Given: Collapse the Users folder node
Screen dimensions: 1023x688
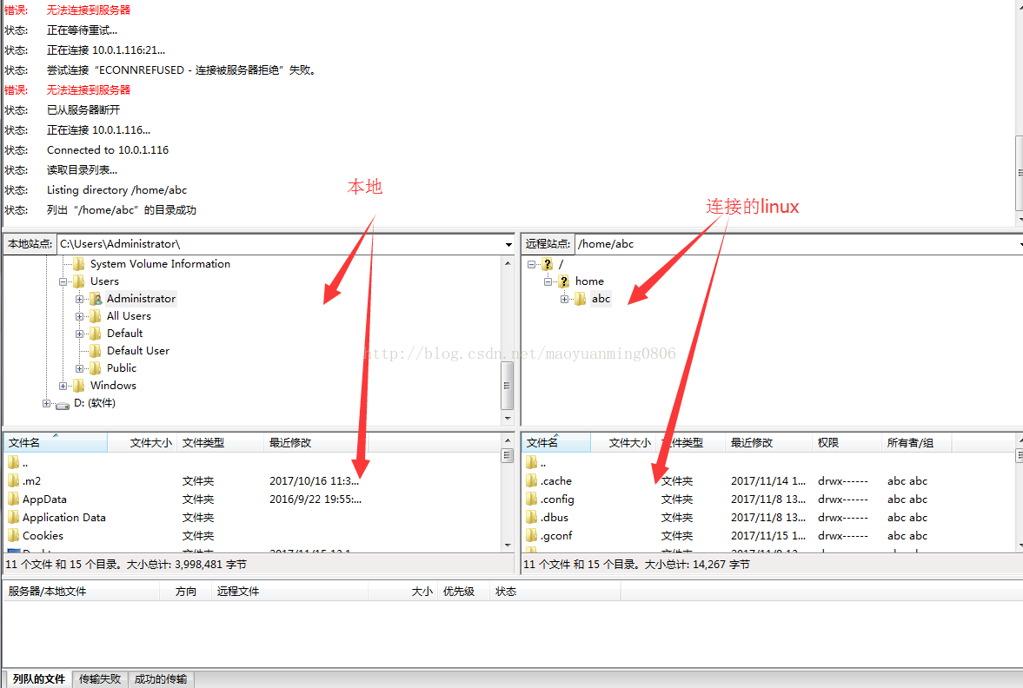Looking at the screenshot, I should pos(63,281).
